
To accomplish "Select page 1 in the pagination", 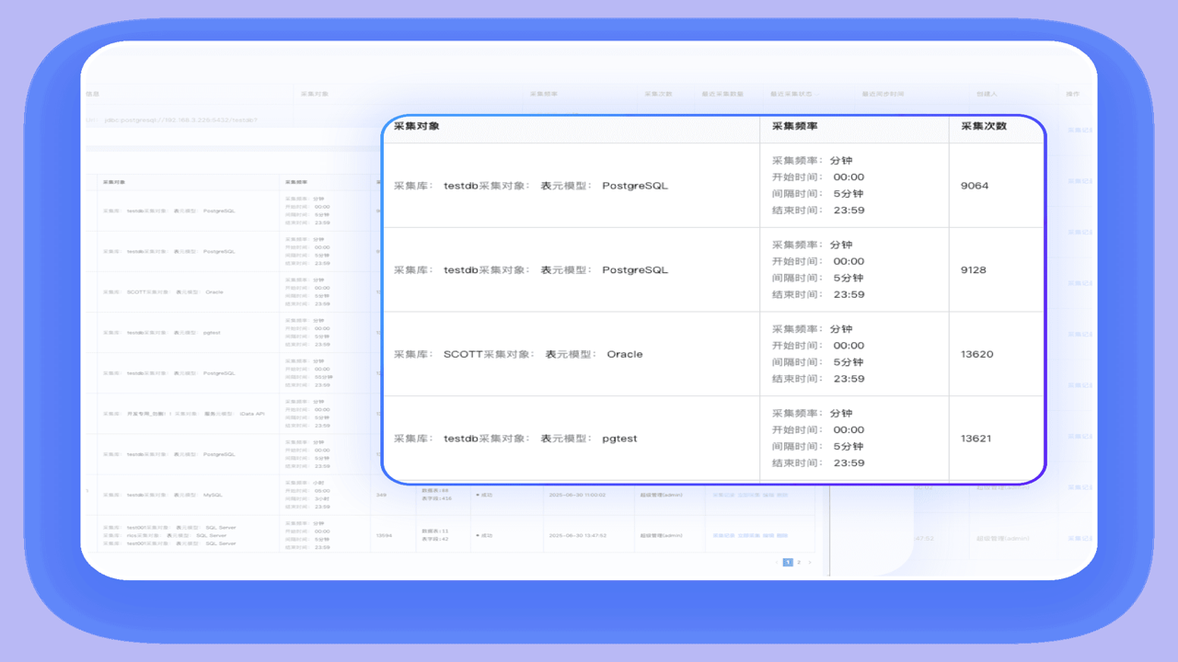I will click(788, 562).
